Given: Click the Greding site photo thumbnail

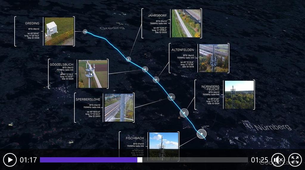Looking at the screenshot, I should 59,32.
